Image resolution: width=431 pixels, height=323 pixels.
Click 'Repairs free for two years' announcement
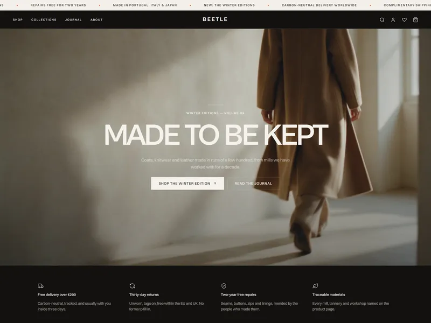pos(58,5)
